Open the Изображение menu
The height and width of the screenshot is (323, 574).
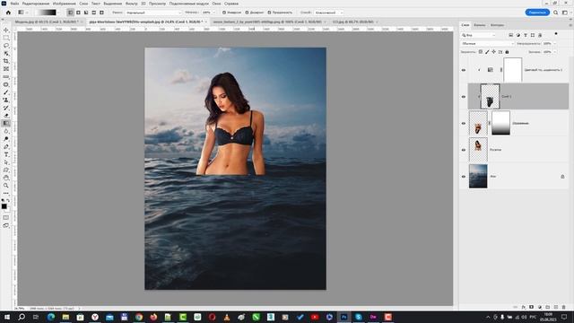[65, 4]
